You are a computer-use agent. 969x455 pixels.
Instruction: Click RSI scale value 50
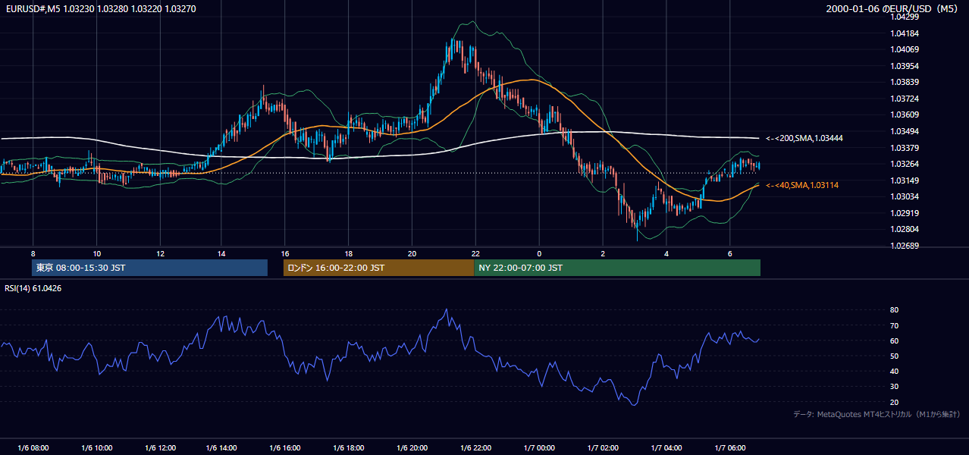pyautogui.click(x=894, y=356)
